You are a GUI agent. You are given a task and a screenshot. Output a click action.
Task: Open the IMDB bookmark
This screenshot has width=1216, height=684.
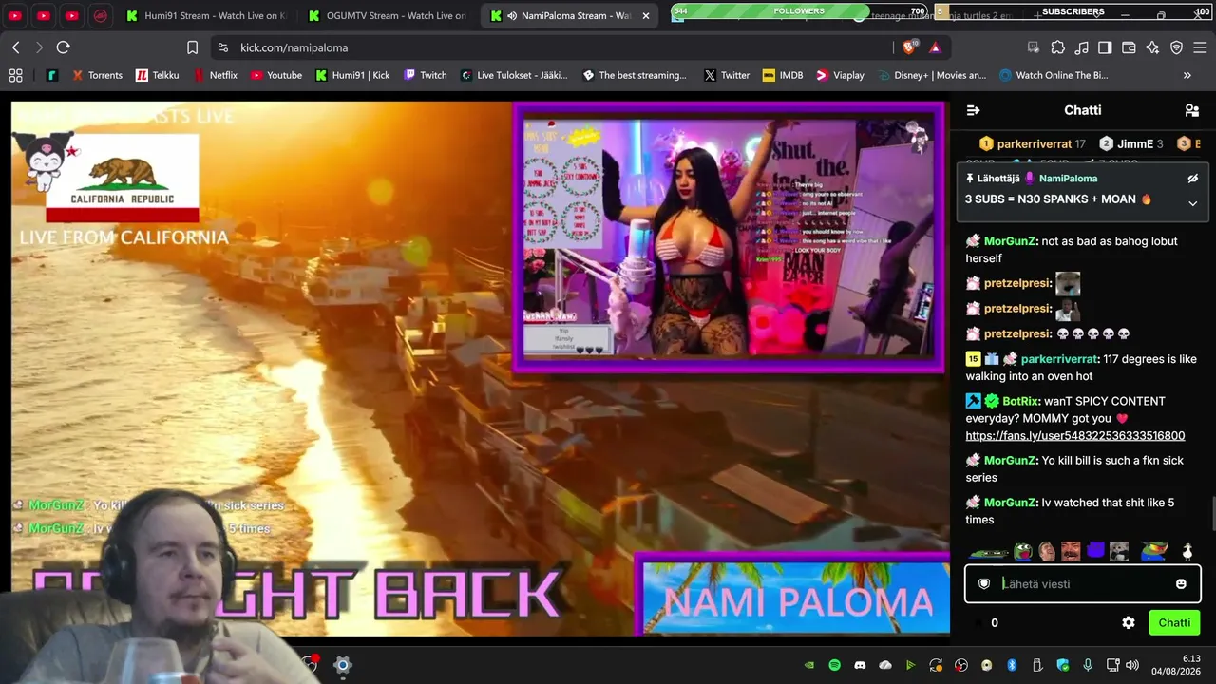[x=783, y=75]
